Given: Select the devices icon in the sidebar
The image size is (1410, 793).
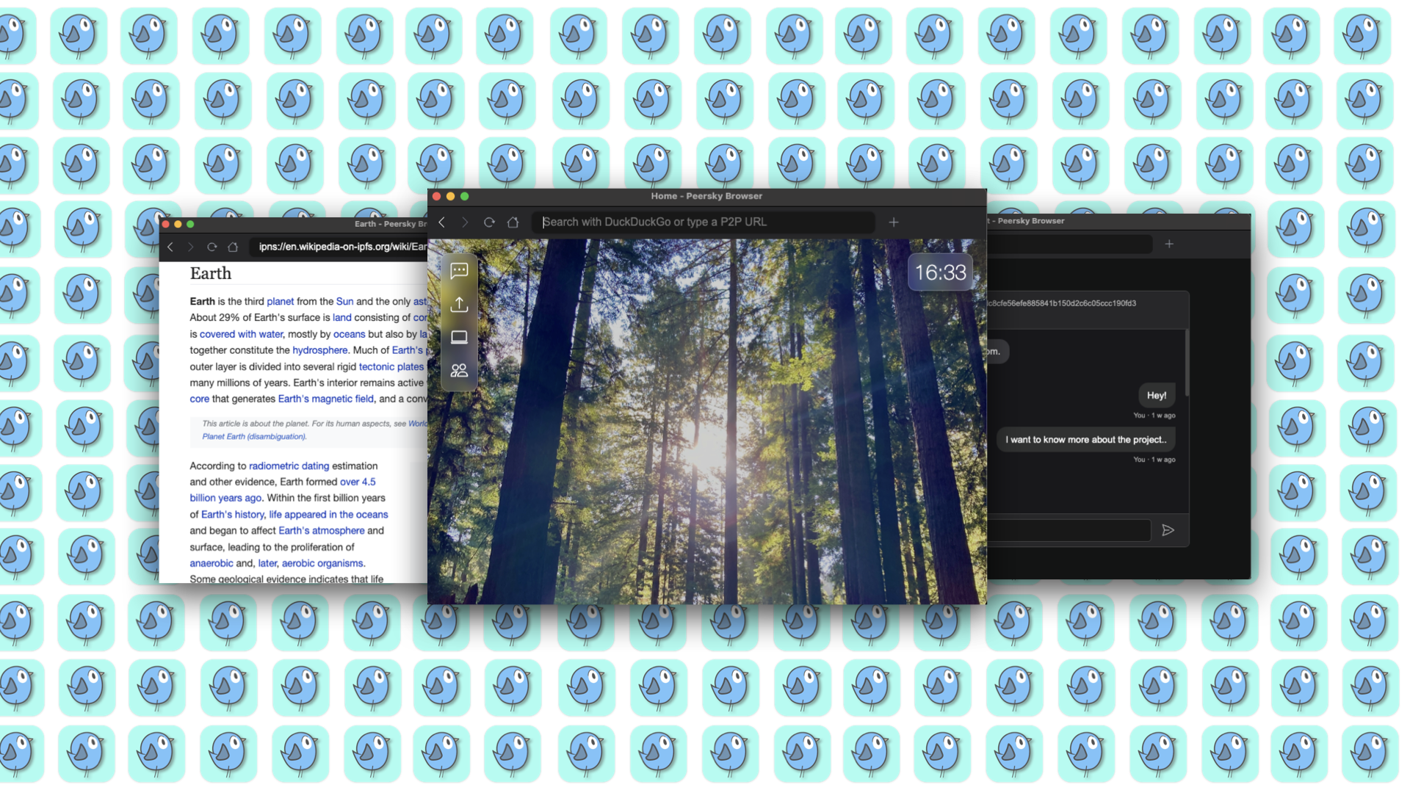Looking at the screenshot, I should pos(459,337).
